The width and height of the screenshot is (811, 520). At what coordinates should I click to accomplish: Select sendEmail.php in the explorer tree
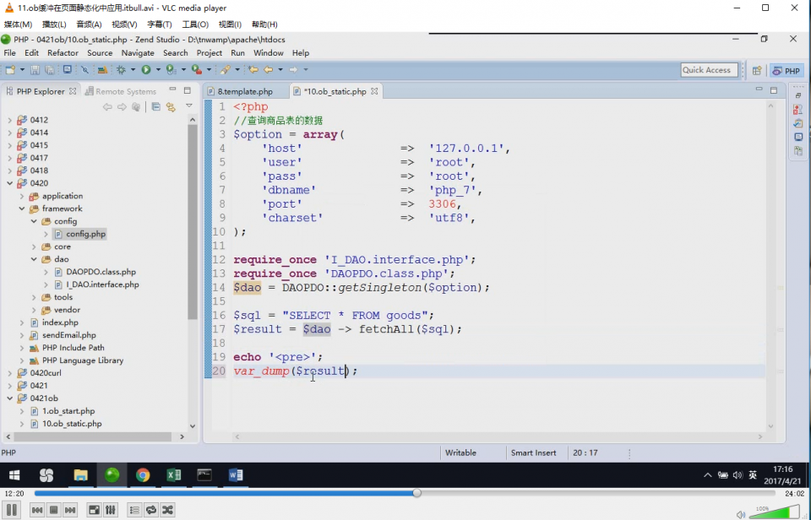click(68, 335)
